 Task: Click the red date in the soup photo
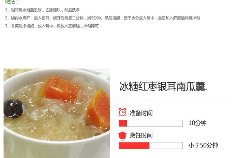13,108
